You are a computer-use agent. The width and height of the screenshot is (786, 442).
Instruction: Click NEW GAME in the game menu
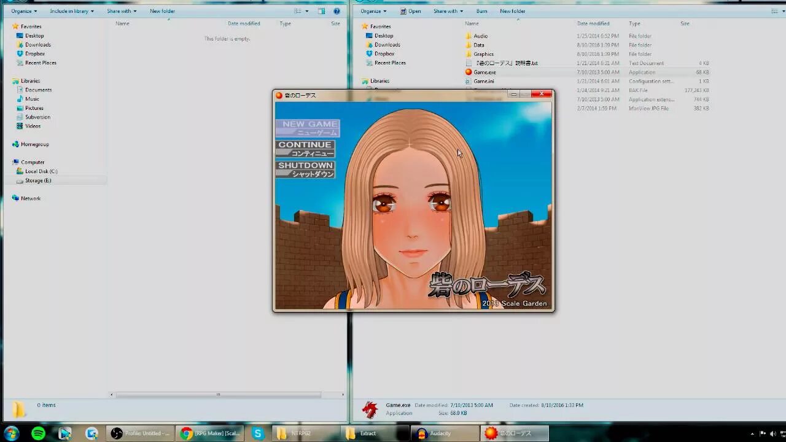(x=308, y=128)
